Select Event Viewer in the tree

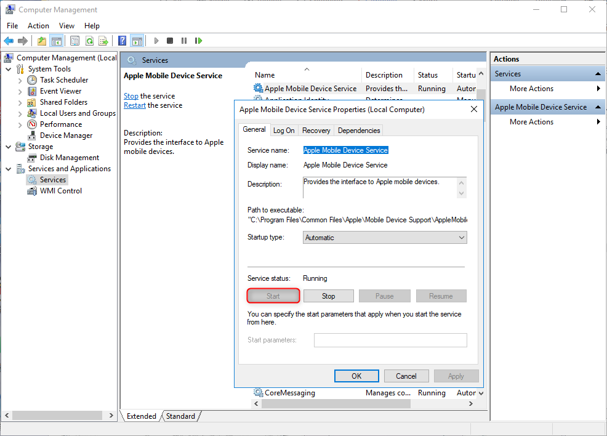coord(60,91)
